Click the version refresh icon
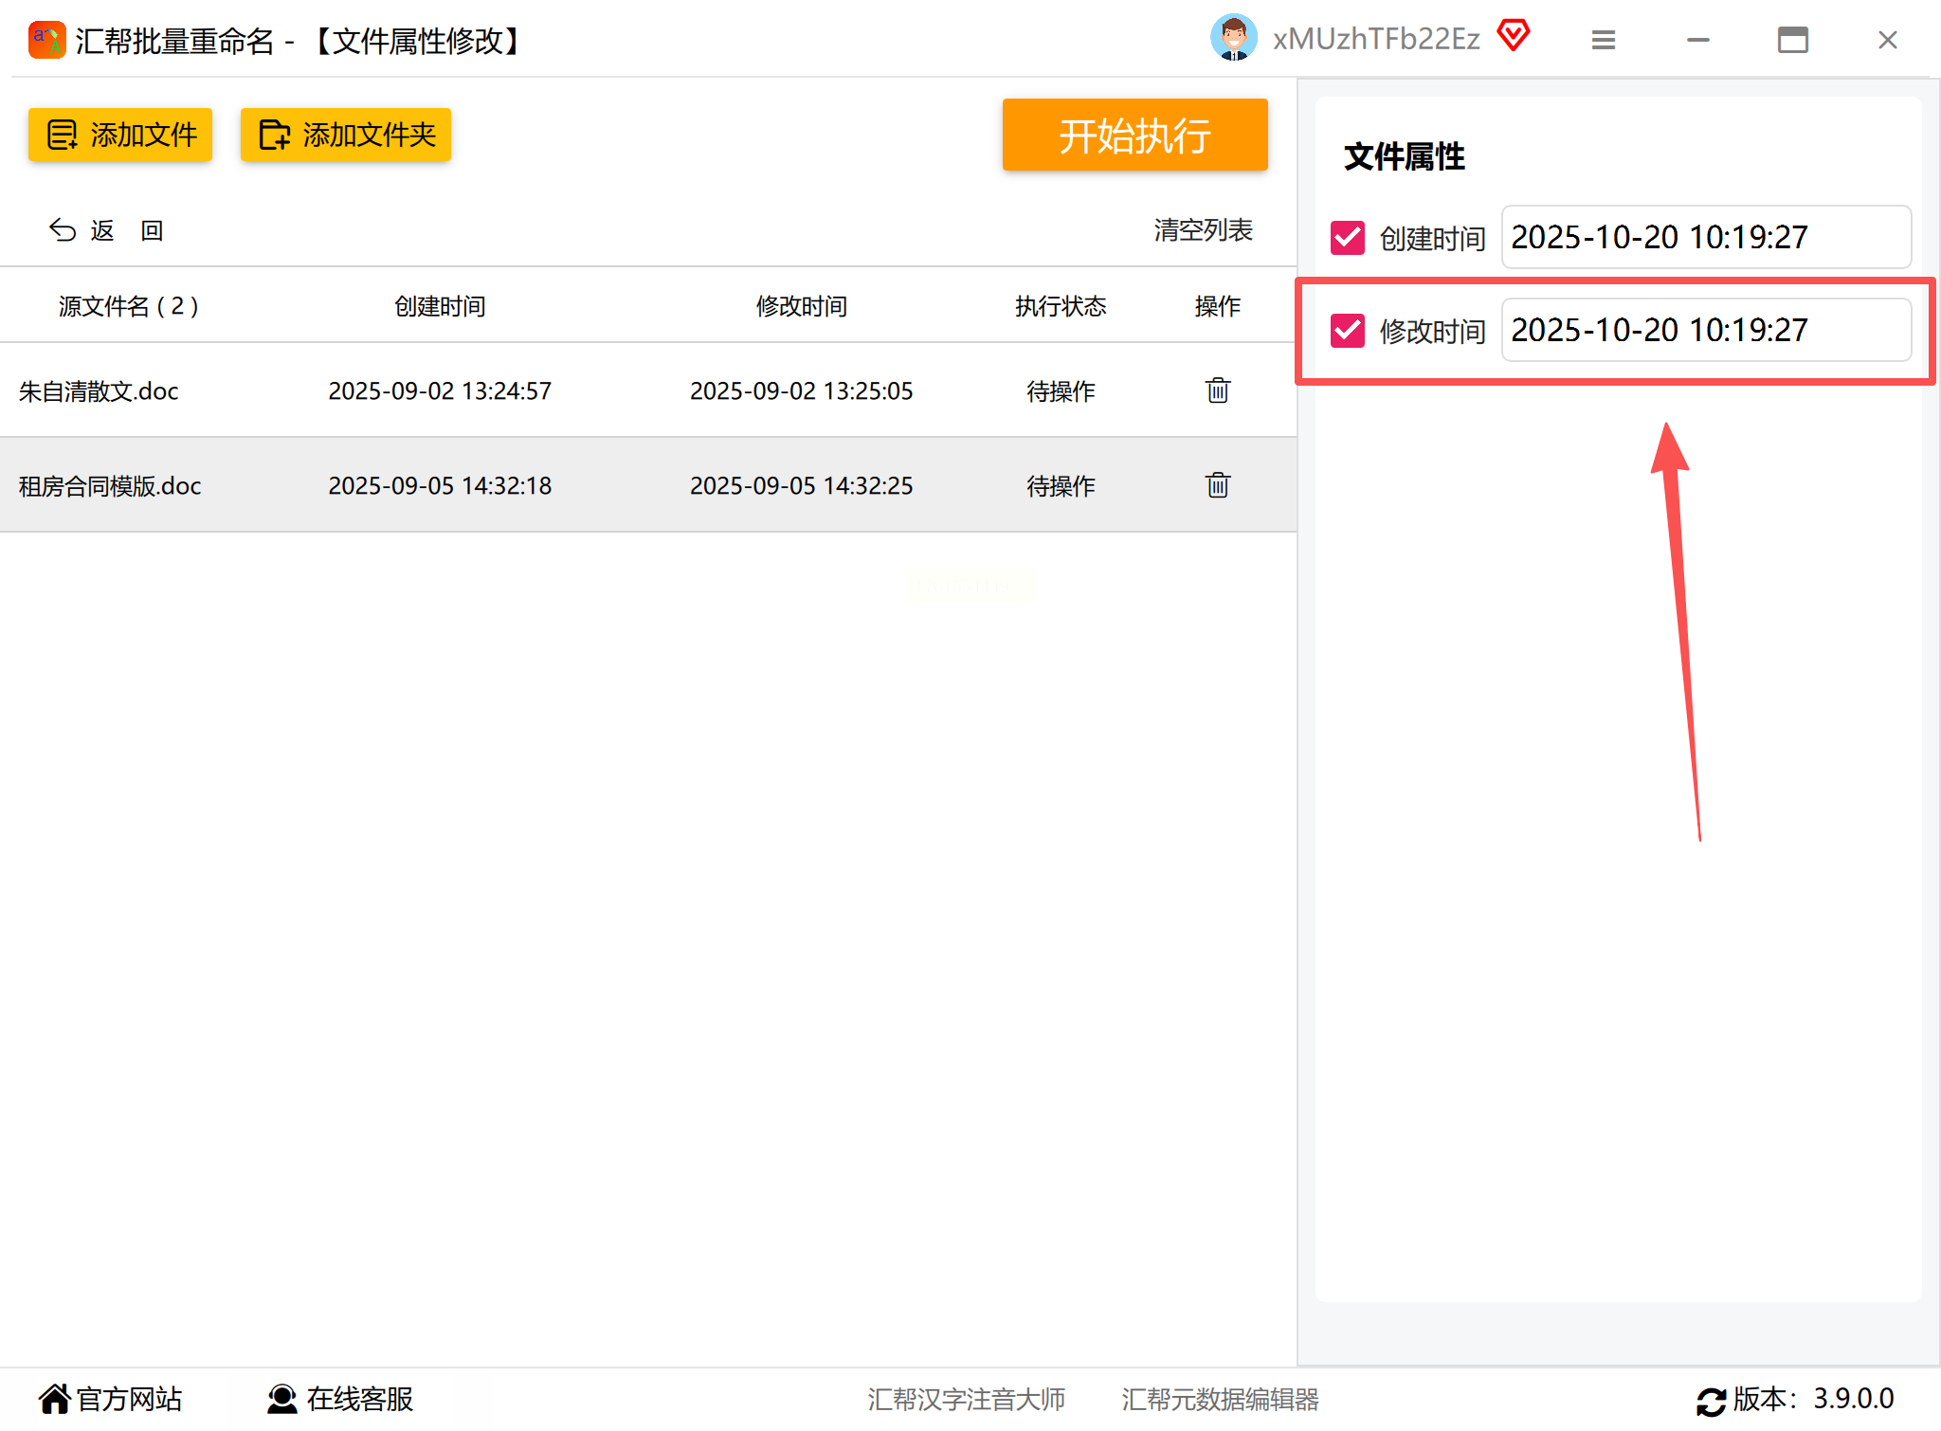 1711,1401
